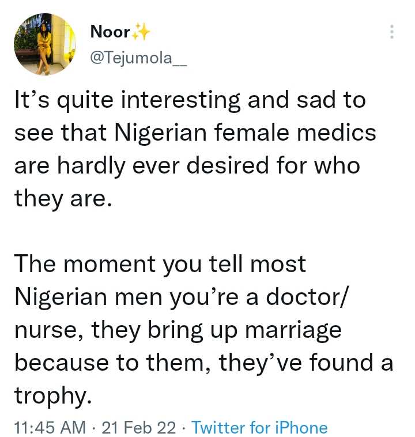Click the sparkles emoji beside Noor
The image size is (415, 437).
coord(141,33)
